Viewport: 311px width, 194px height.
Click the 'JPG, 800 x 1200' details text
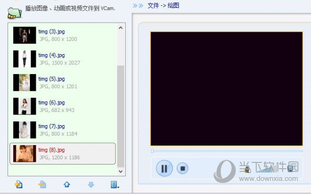pyautogui.click(x=58, y=39)
